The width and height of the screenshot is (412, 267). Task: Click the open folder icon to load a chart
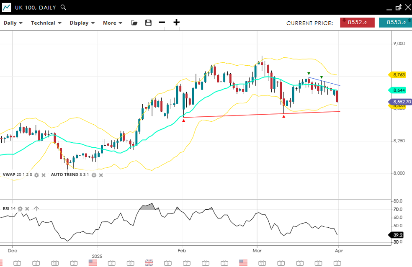click(134, 23)
